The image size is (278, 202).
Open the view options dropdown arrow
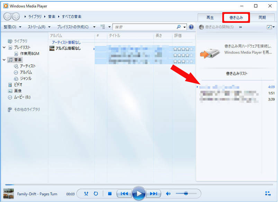(109, 27)
